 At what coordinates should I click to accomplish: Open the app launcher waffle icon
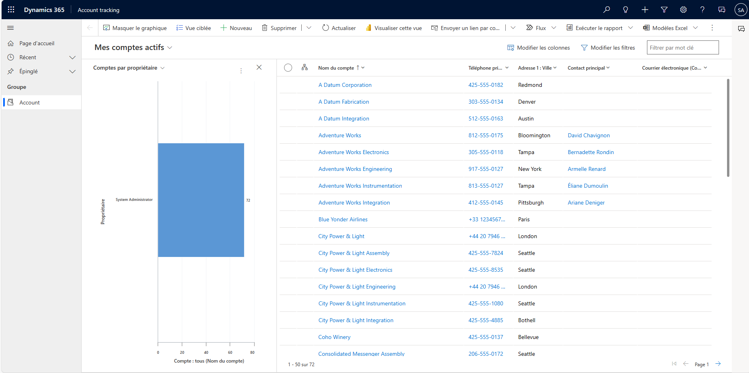point(11,10)
